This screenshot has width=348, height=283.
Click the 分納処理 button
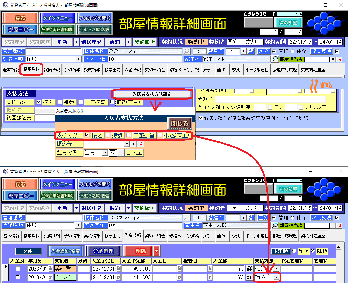104,251
